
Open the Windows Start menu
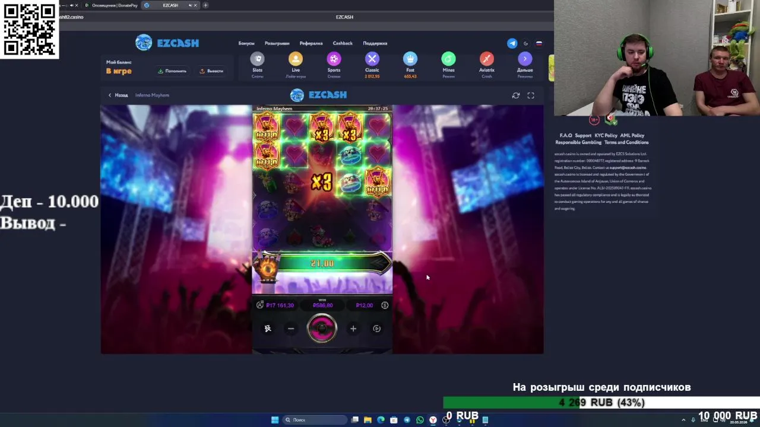click(x=275, y=420)
